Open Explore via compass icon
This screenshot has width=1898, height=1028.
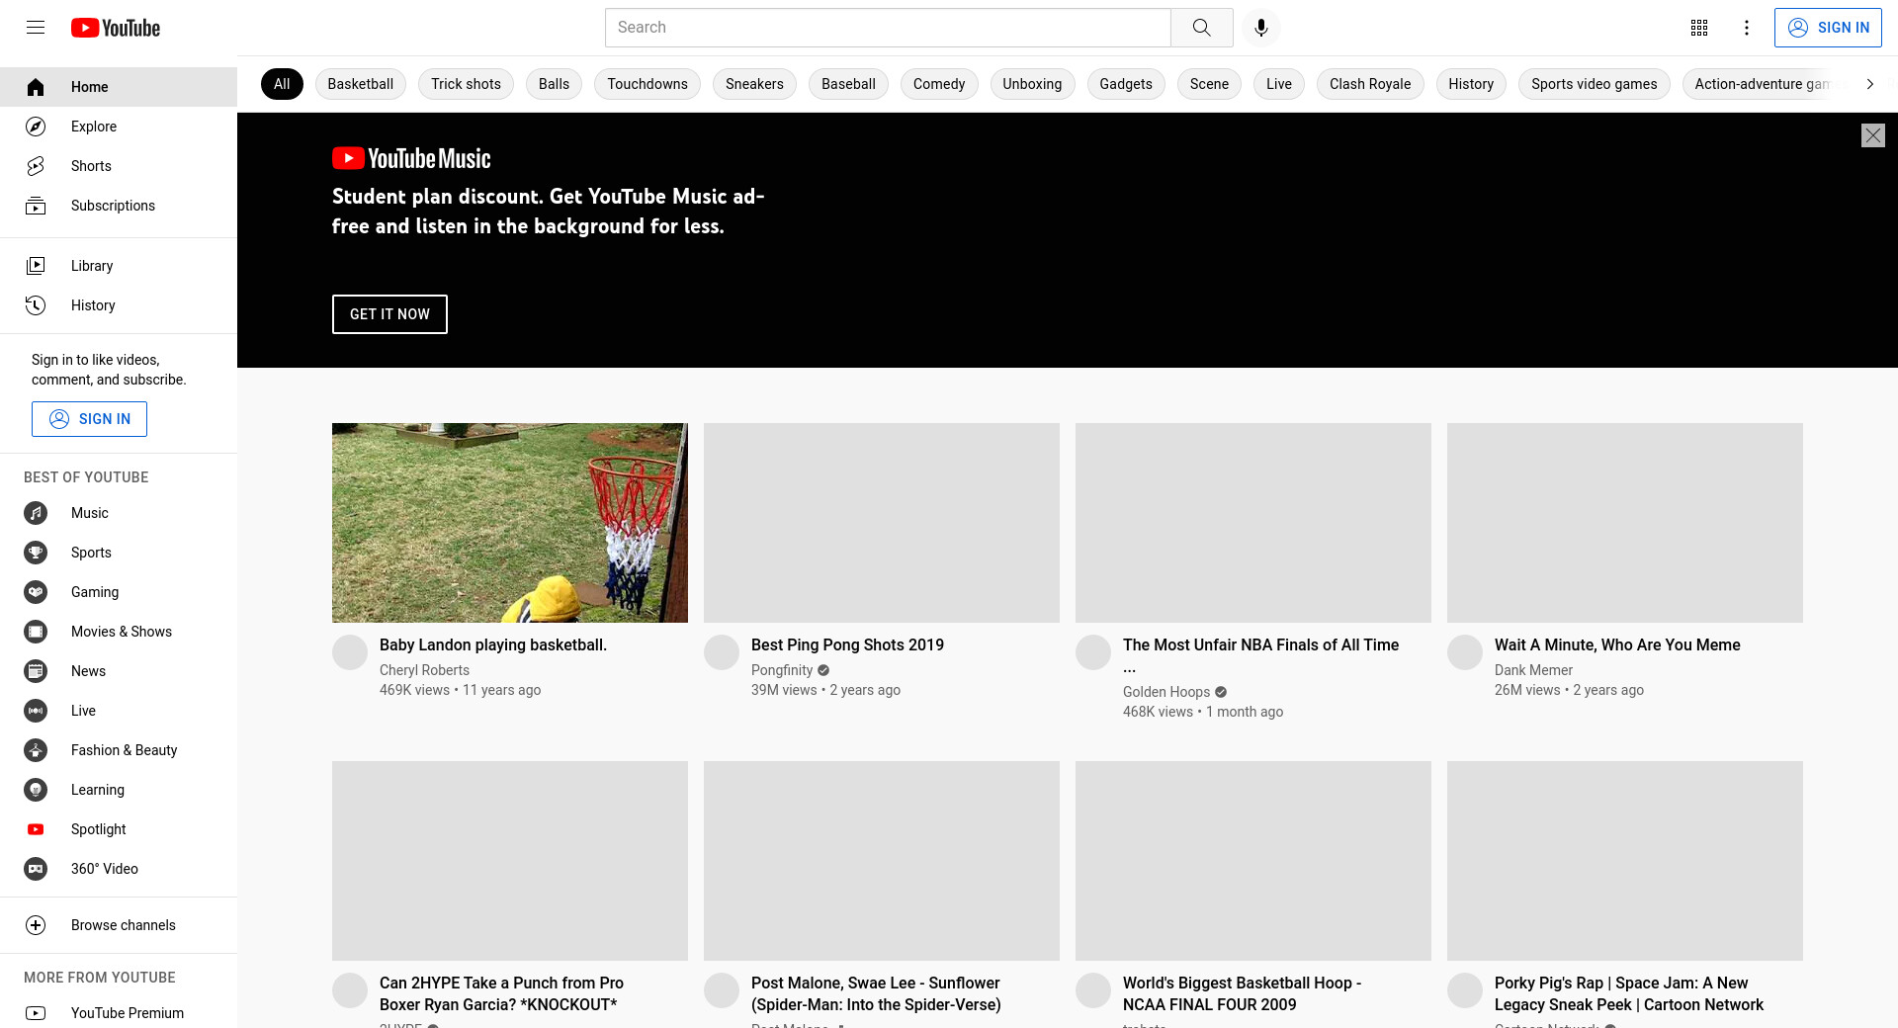coord(36,127)
